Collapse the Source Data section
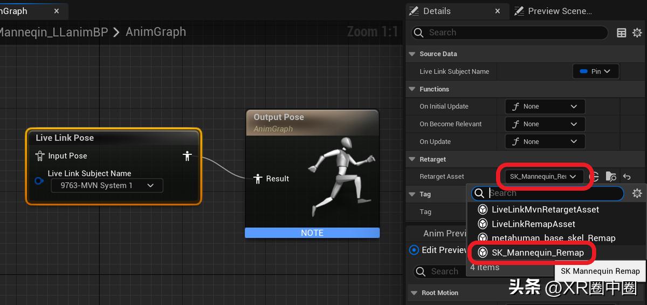The width and height of the screenshot is (647, 305). pos(412,54)
